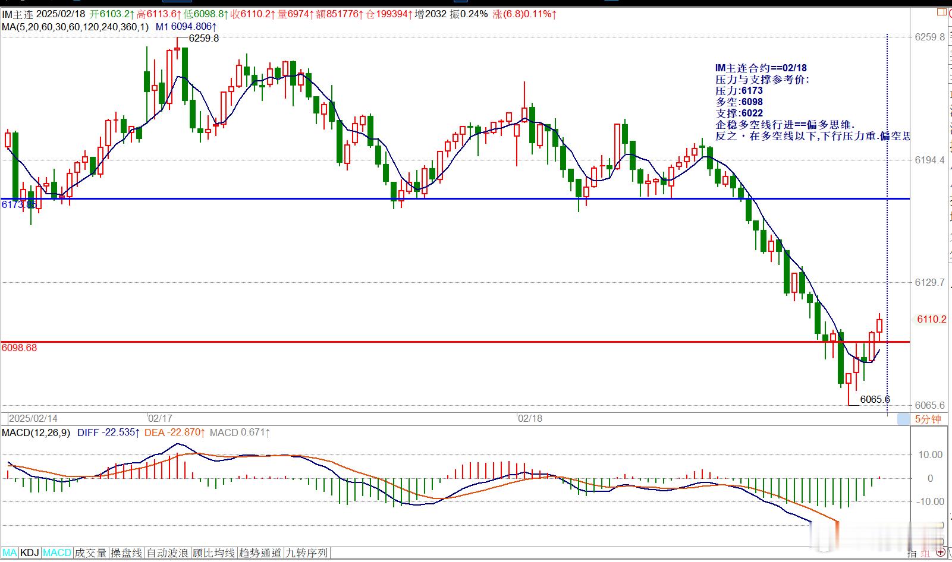
Task: Switch to the MA indicator tab
Action: 10,553
